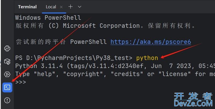Click the Microsoft Corporation copyright line
Viewport: 215px width, 109px height.
pyautogui.click(x=105, y=26)
